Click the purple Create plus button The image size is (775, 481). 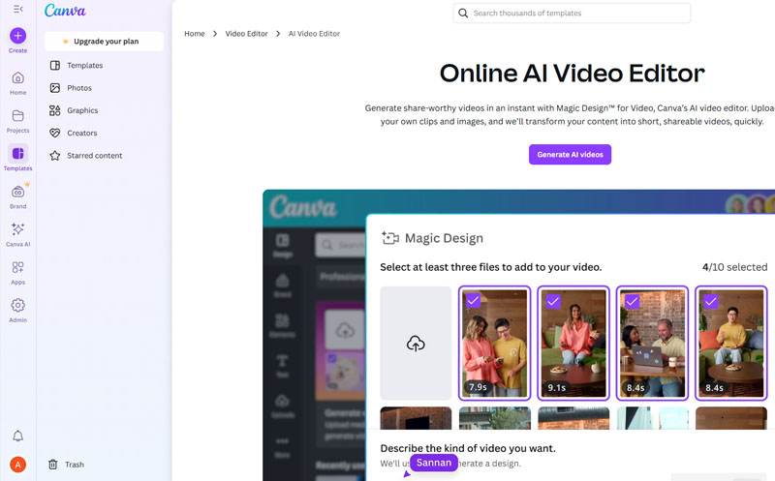17,36
